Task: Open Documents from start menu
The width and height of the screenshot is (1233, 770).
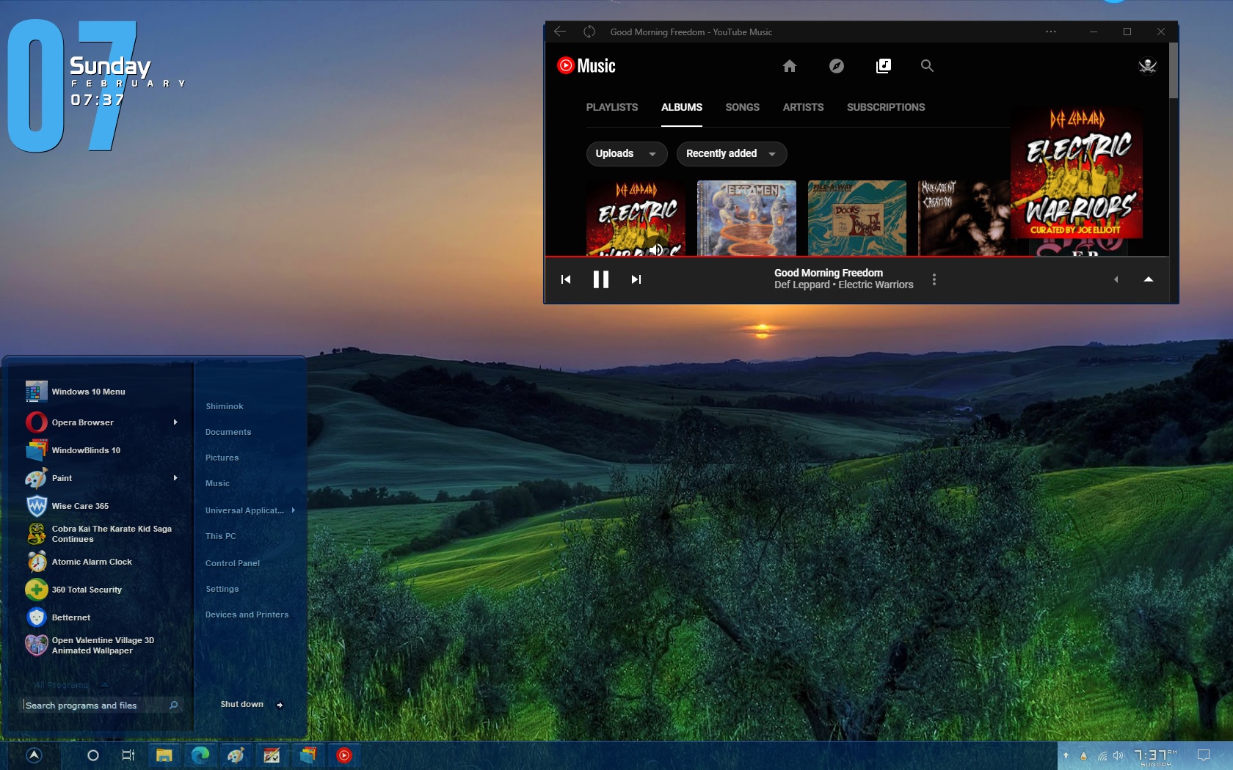Action: click(228, 432)
